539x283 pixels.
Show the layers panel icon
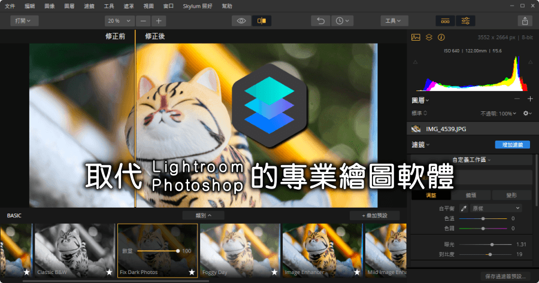click(429, 38)
